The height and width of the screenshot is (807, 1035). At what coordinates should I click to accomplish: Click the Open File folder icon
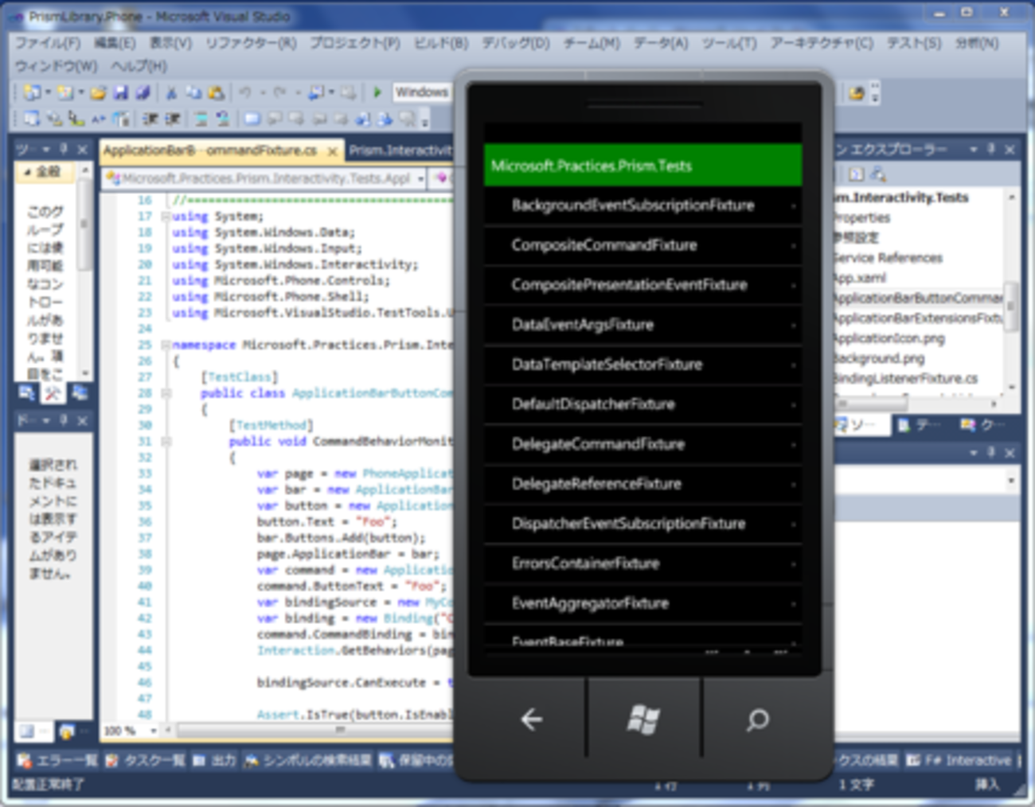(98, 93)
